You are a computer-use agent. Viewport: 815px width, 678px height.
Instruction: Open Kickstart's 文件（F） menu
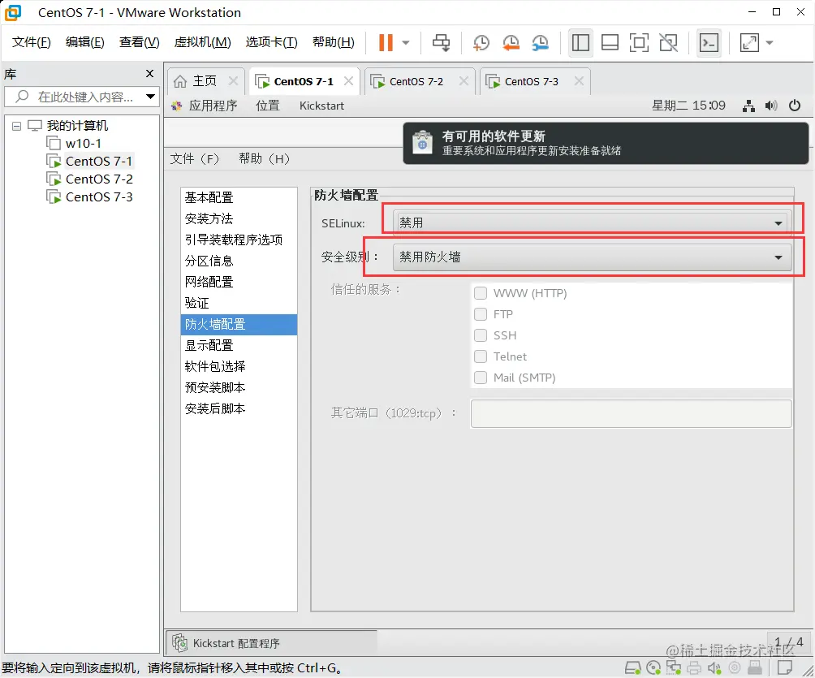click(x=194, y=158)
